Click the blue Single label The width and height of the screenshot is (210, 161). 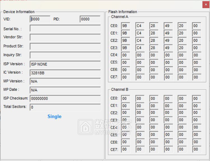click(54, 116)
